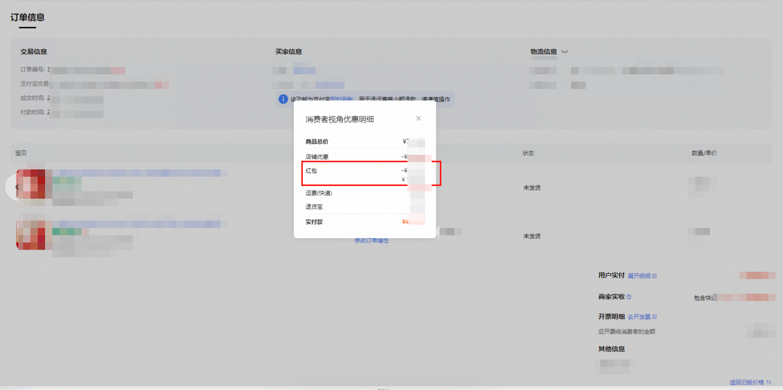Click the 付款时间 label
The image size is (783, 390).
[32, 112]
